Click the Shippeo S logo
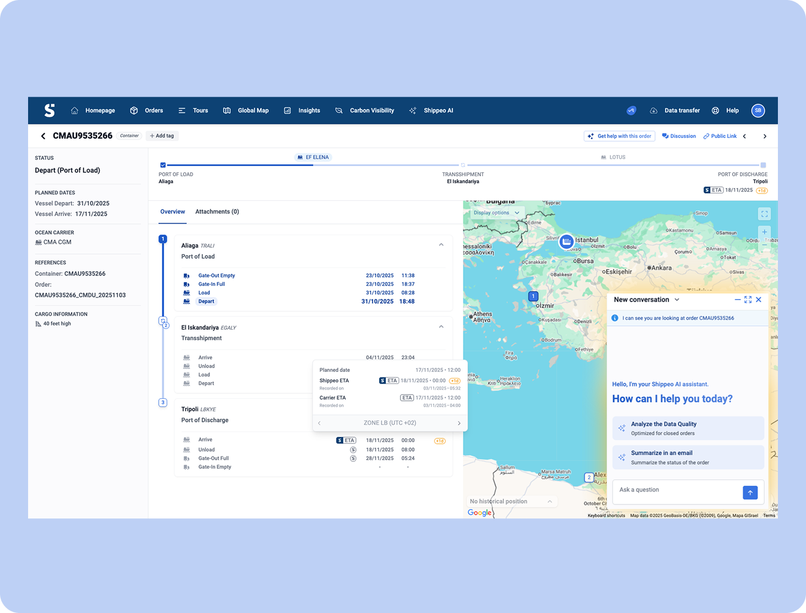Viewport: 806px width, 613px height. [49, 111]
